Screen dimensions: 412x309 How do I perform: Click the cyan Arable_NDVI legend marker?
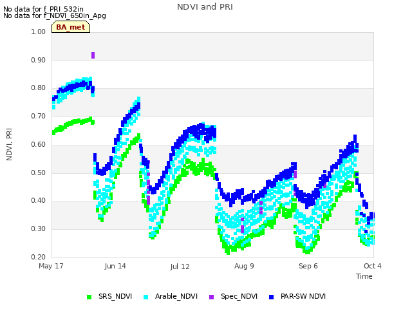146,297
